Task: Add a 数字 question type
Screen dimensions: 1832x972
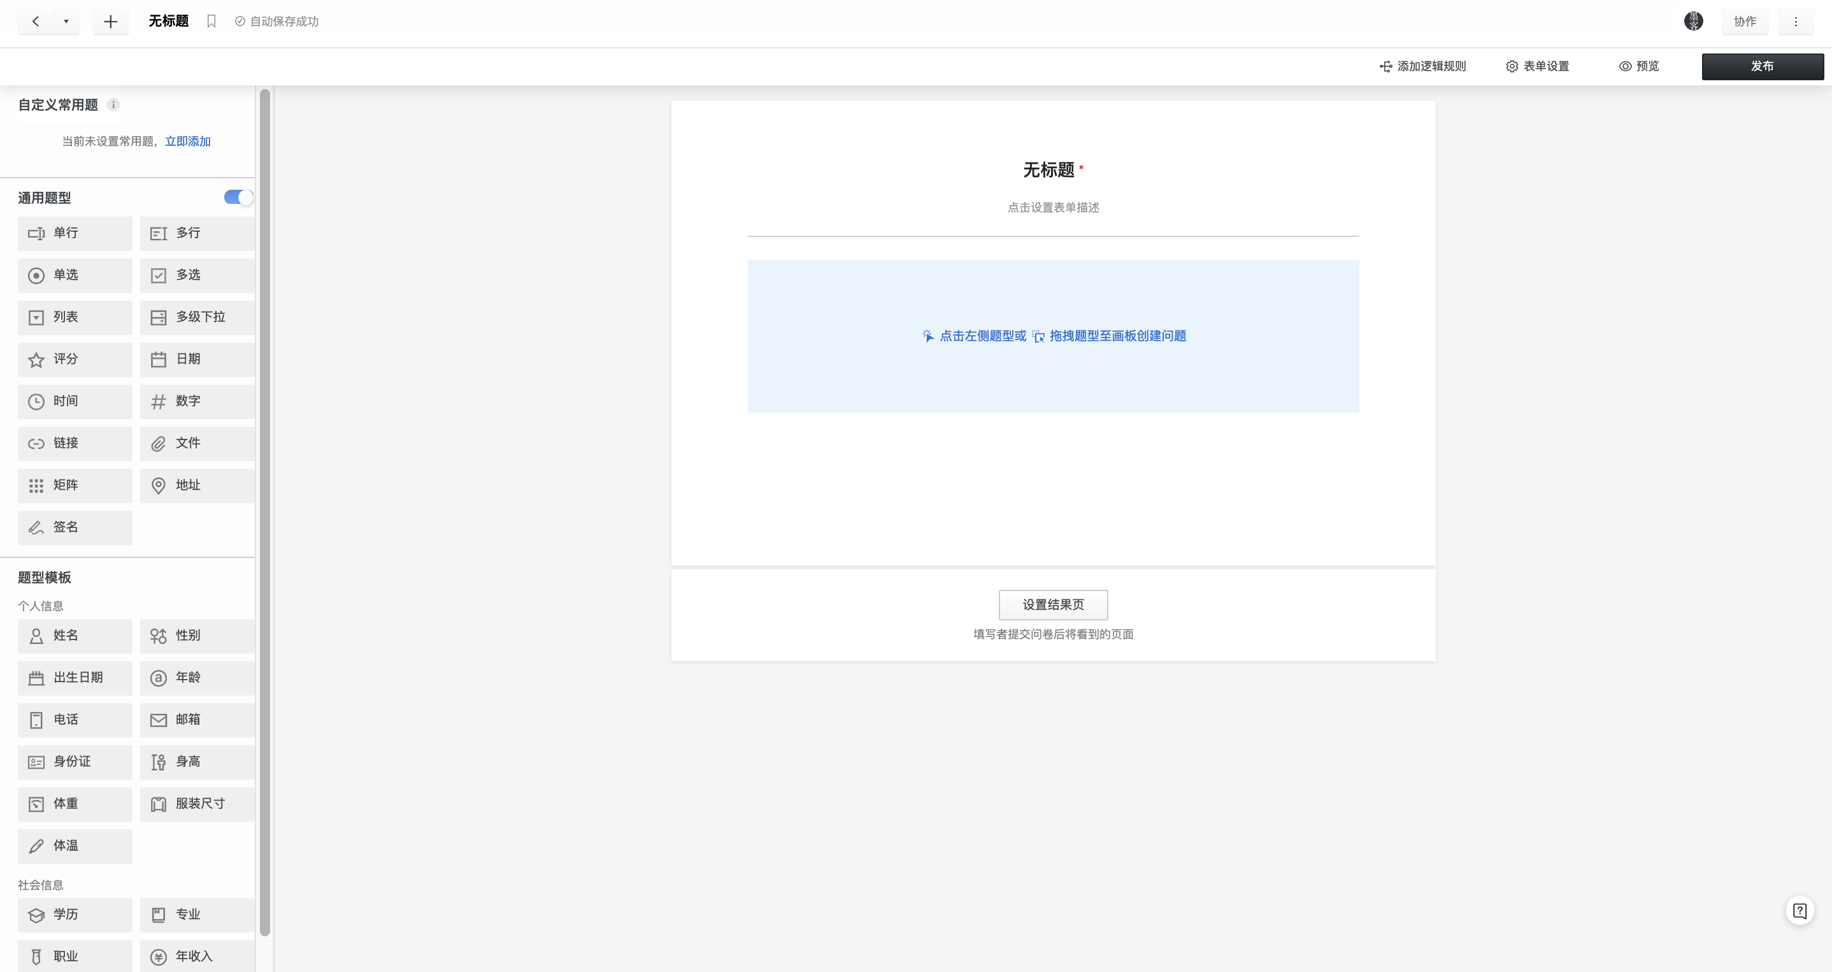Action: tap(197, 401)
